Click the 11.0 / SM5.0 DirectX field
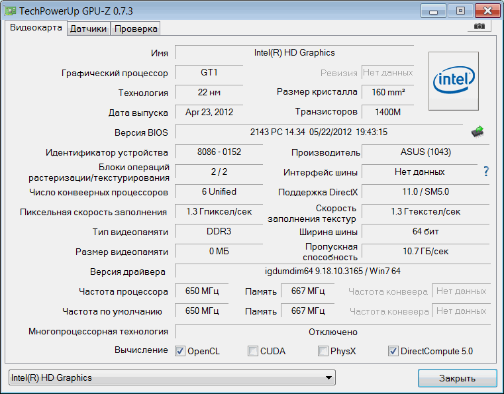This screenshot has height=394, width=504. [426, 192]
